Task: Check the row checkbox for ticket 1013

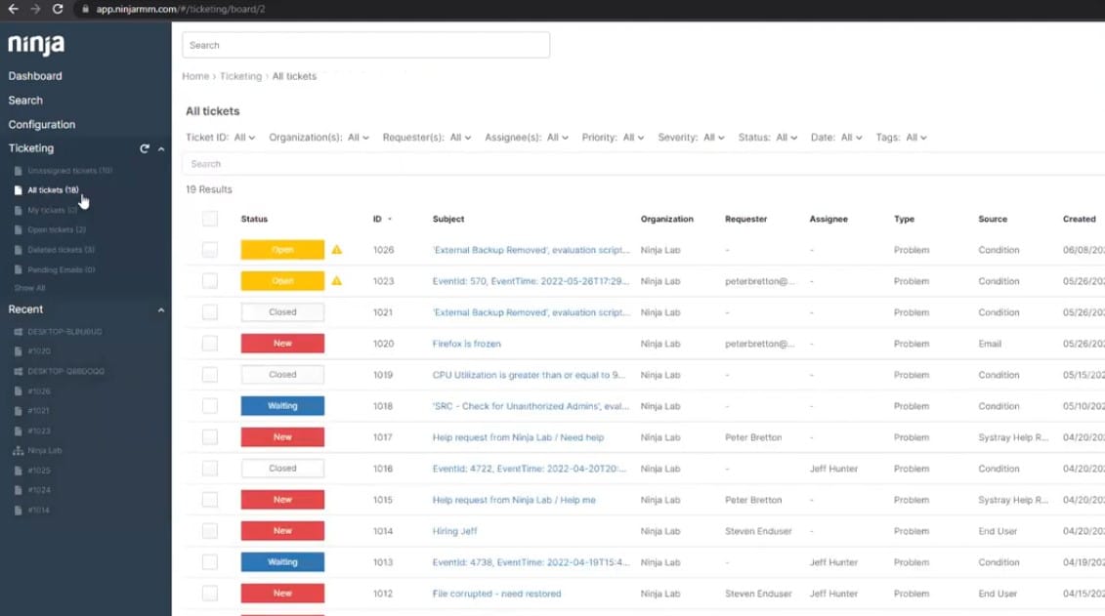Action: coord(210,561)
